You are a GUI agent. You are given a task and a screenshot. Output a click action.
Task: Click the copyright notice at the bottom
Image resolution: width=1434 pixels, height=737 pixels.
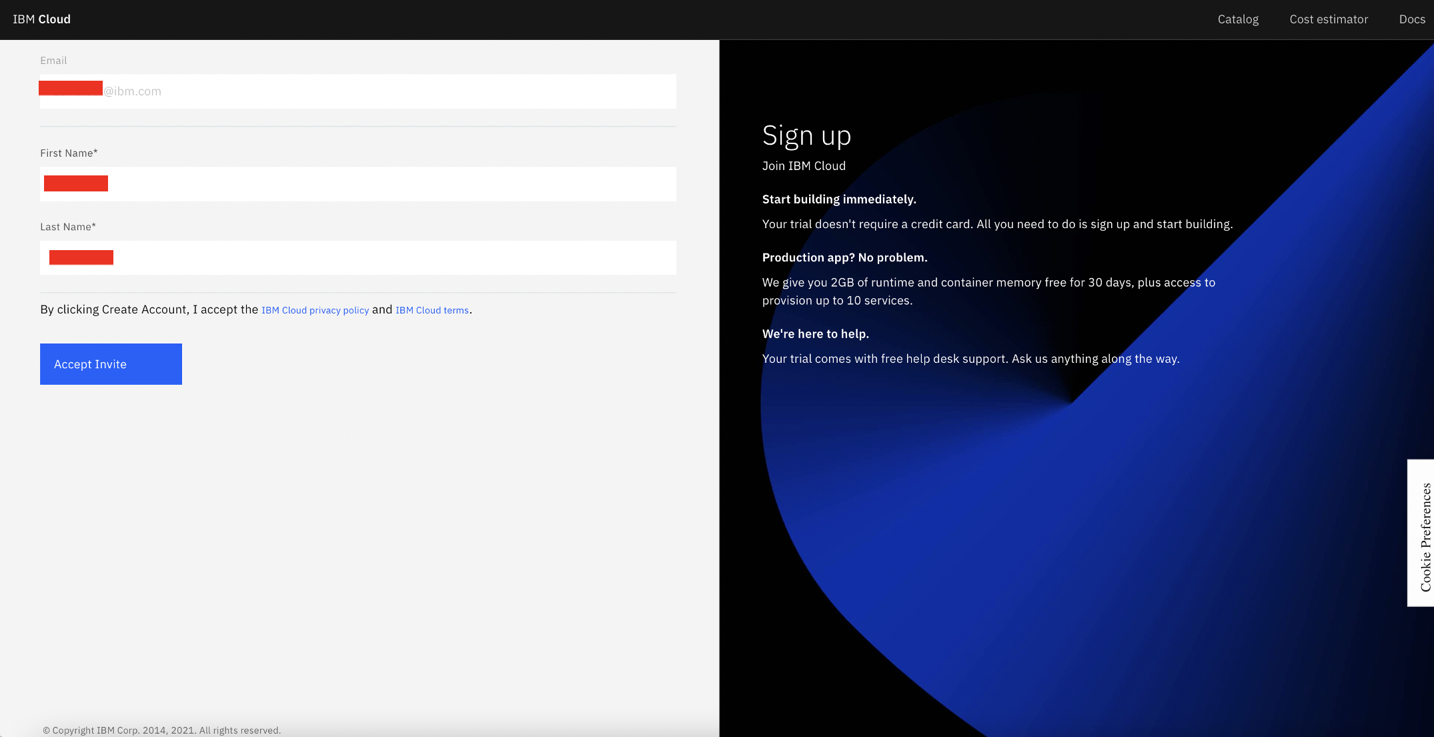(x=162, y=730)
